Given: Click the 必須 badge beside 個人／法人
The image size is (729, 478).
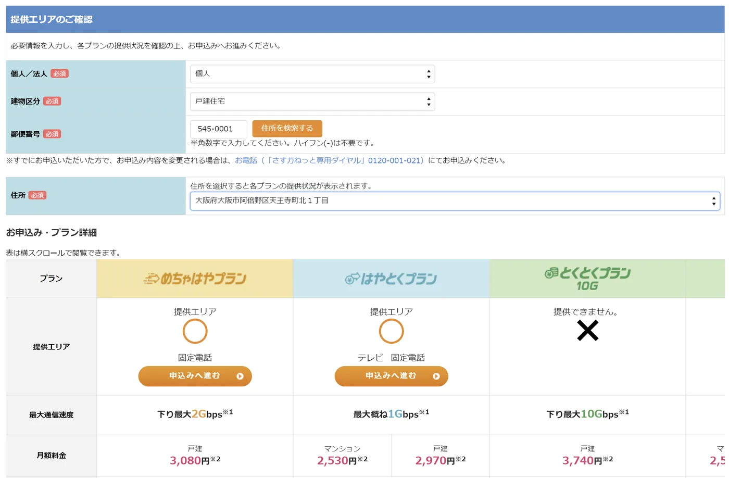Looking at the screenshot, I should coord(59,73).
